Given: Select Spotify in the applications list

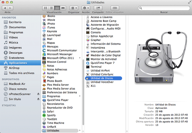Looking at the screenshot, I should (51, 115).
